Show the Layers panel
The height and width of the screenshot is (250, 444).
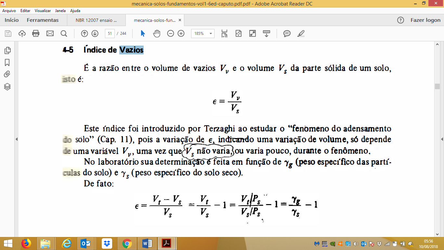pos(7,87)
